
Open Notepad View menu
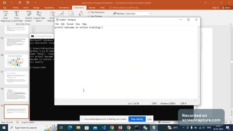point(78,24)
